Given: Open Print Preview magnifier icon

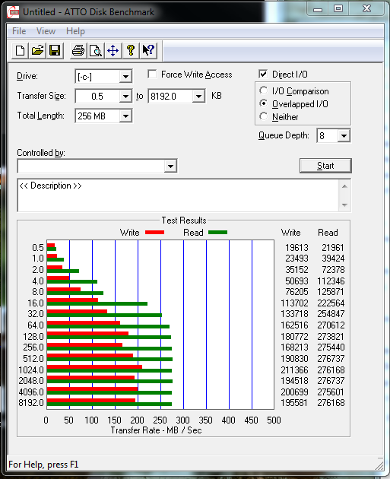Looking at the screenshot, I should (96, 50).
